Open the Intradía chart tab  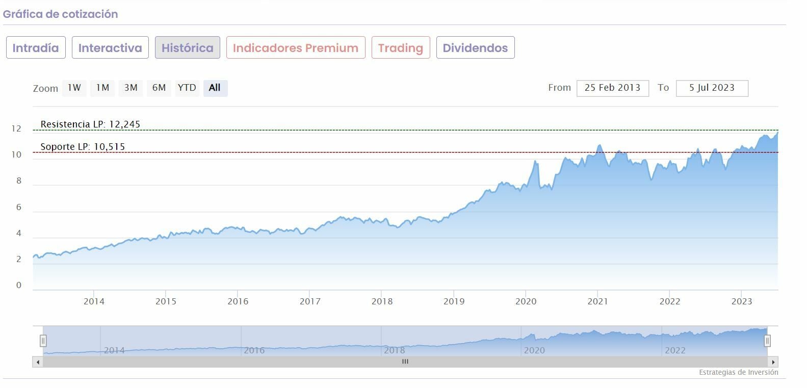pos(36,48)
